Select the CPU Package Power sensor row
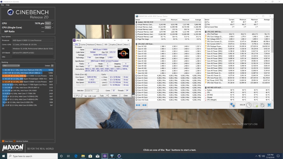 coord(238,46)
